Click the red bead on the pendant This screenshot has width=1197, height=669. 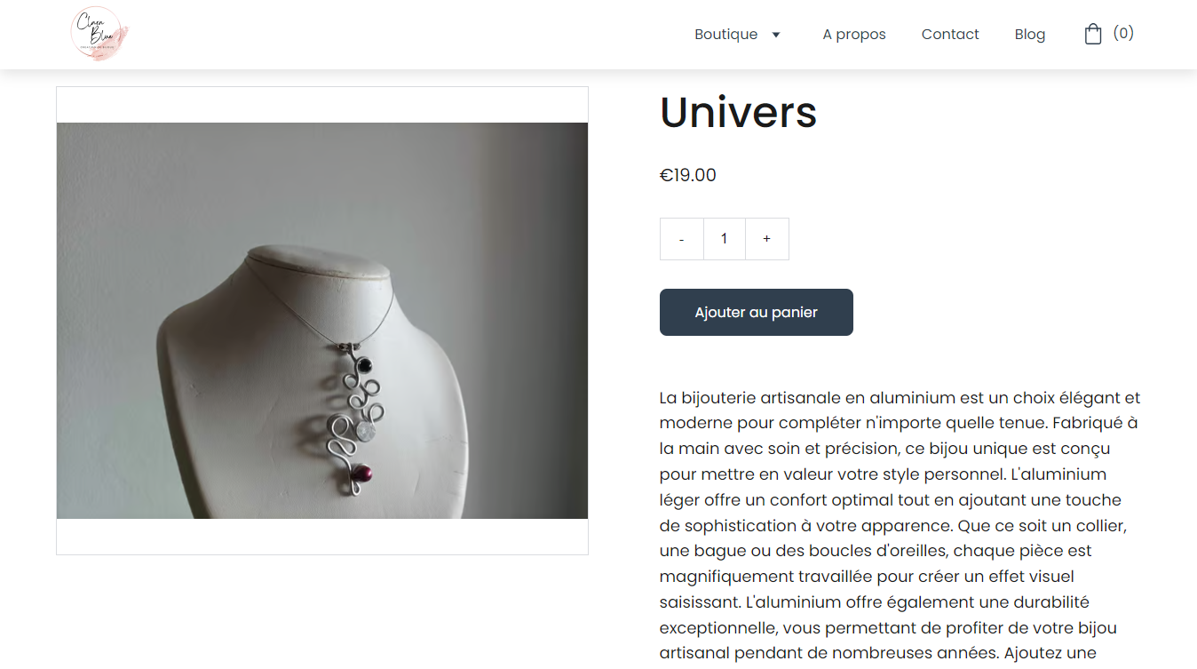[363, 476]
